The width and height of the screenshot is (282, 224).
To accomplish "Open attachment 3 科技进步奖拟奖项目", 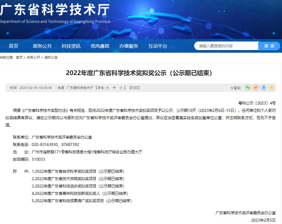I will coord(78,186).
